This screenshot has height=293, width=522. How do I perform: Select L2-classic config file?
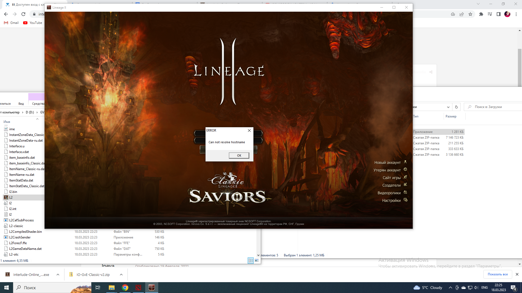point(16,226)
